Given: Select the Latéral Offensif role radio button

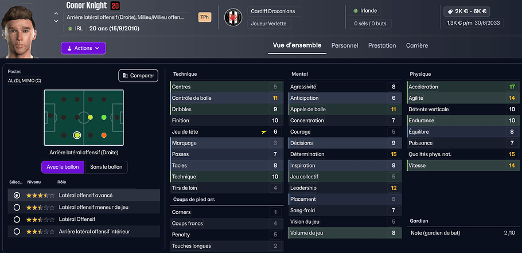Looking at the screenshot, I should (x=17, y=219).
